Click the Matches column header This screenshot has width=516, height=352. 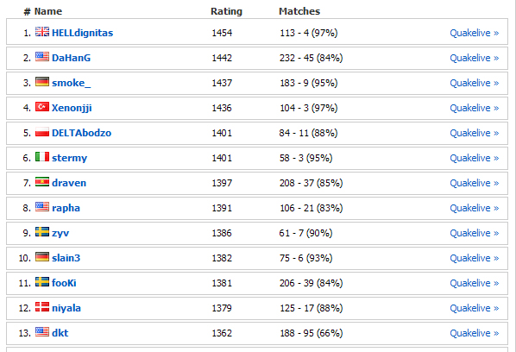299,11
